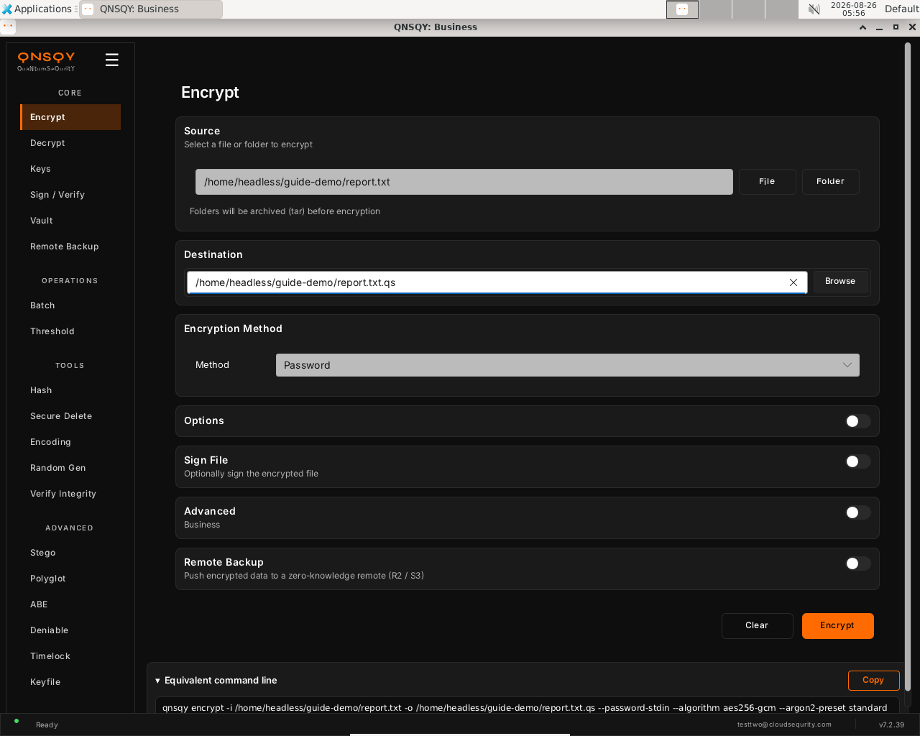Enable the Sign File toggle

pos(857,461)
